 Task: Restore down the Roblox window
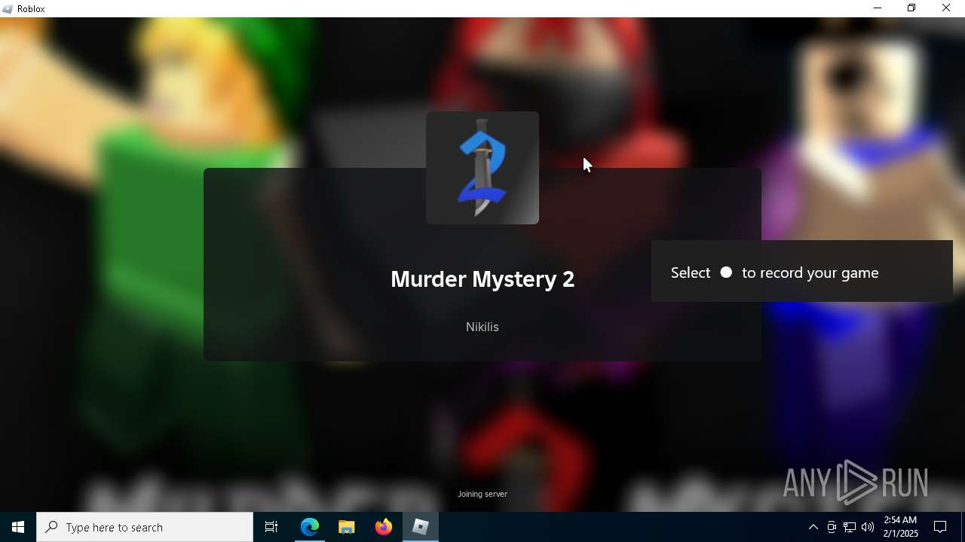point(911,8)
